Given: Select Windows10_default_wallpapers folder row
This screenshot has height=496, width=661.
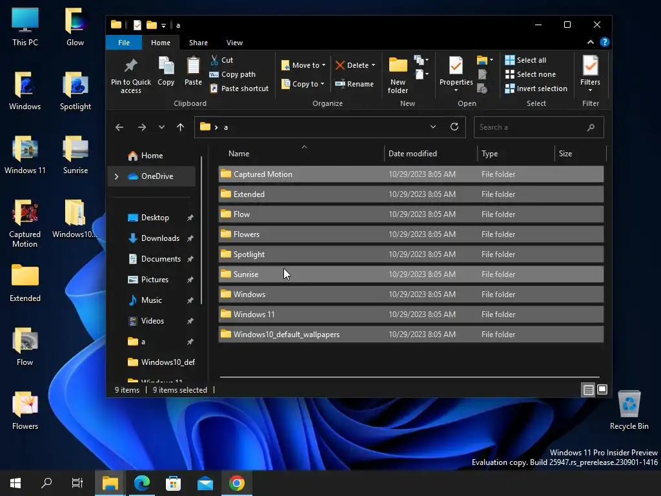Looking at the screenshot, I should coord(411,335).
